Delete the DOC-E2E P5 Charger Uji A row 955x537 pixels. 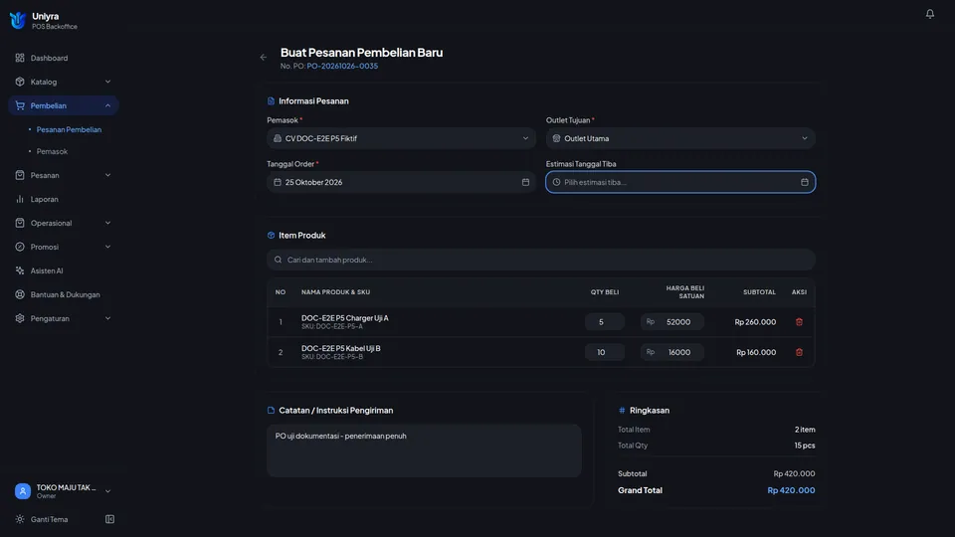[799, 321]
